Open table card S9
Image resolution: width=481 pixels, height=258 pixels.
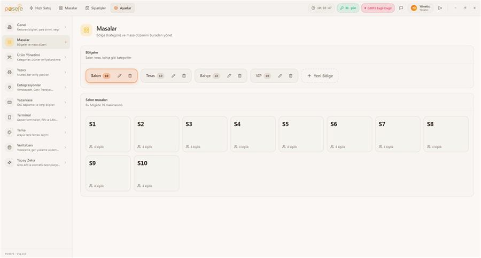point(108,173)
